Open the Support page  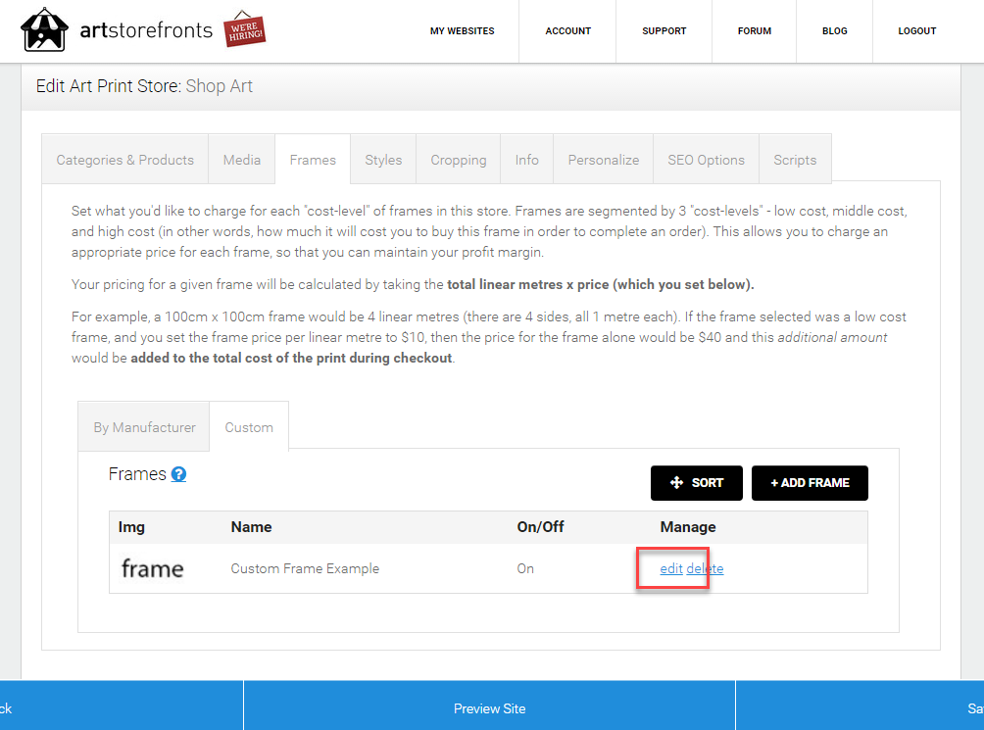pos(664,30)
